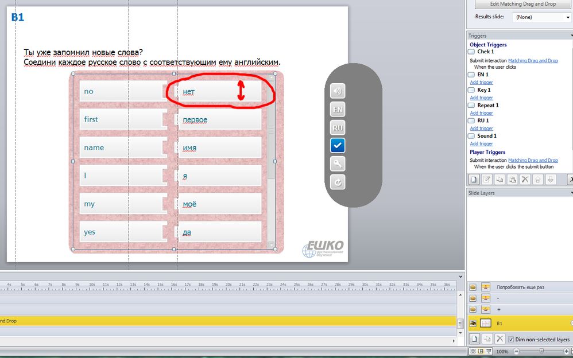This screenshot has height=358, width=573.
Task: Click Add trigger under RU 1
Action: (x=481, y=128)
